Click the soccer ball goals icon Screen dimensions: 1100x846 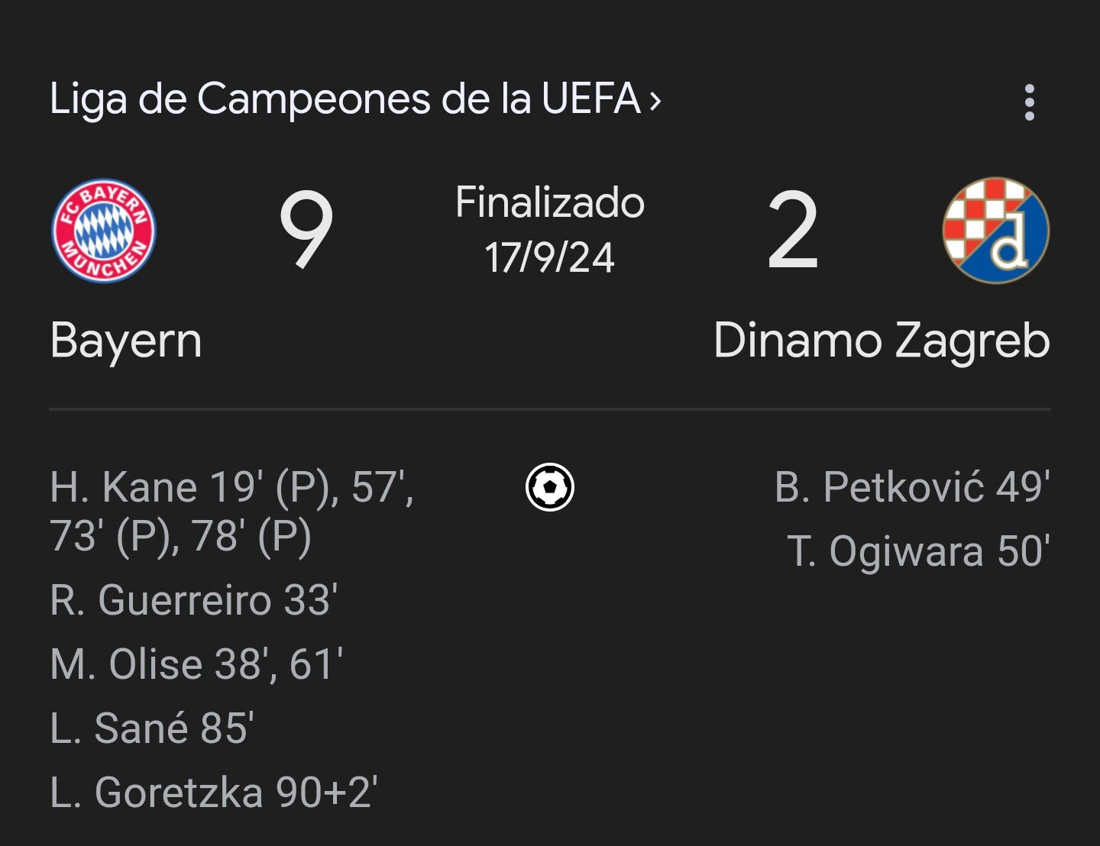550,487
